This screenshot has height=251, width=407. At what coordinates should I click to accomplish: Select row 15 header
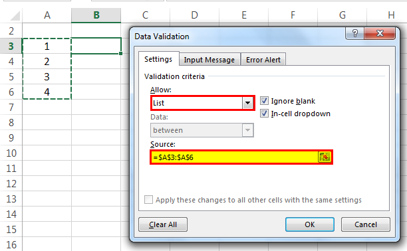tap(11, 230)
